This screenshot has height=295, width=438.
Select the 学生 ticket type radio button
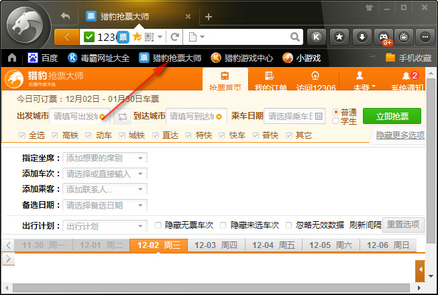pos(336,121)
